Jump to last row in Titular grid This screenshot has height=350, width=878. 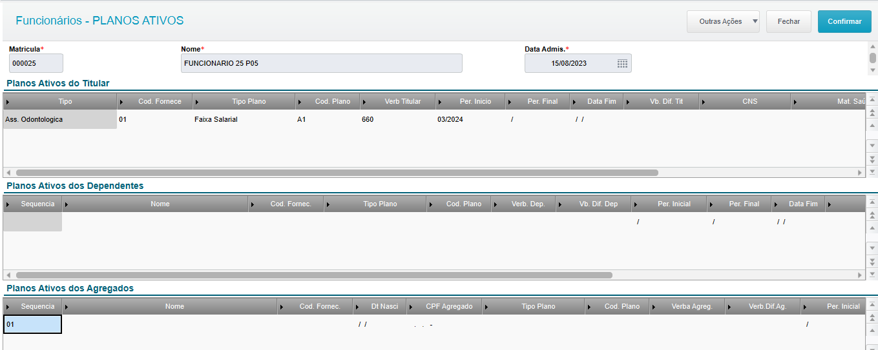[x=872, y=171]
